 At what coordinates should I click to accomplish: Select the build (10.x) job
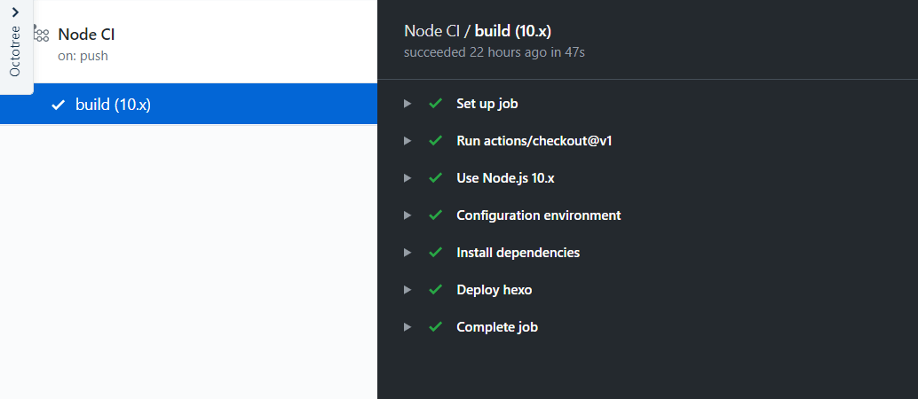click(113, 105)
